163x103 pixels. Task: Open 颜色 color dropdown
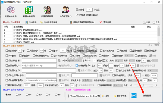105,61
